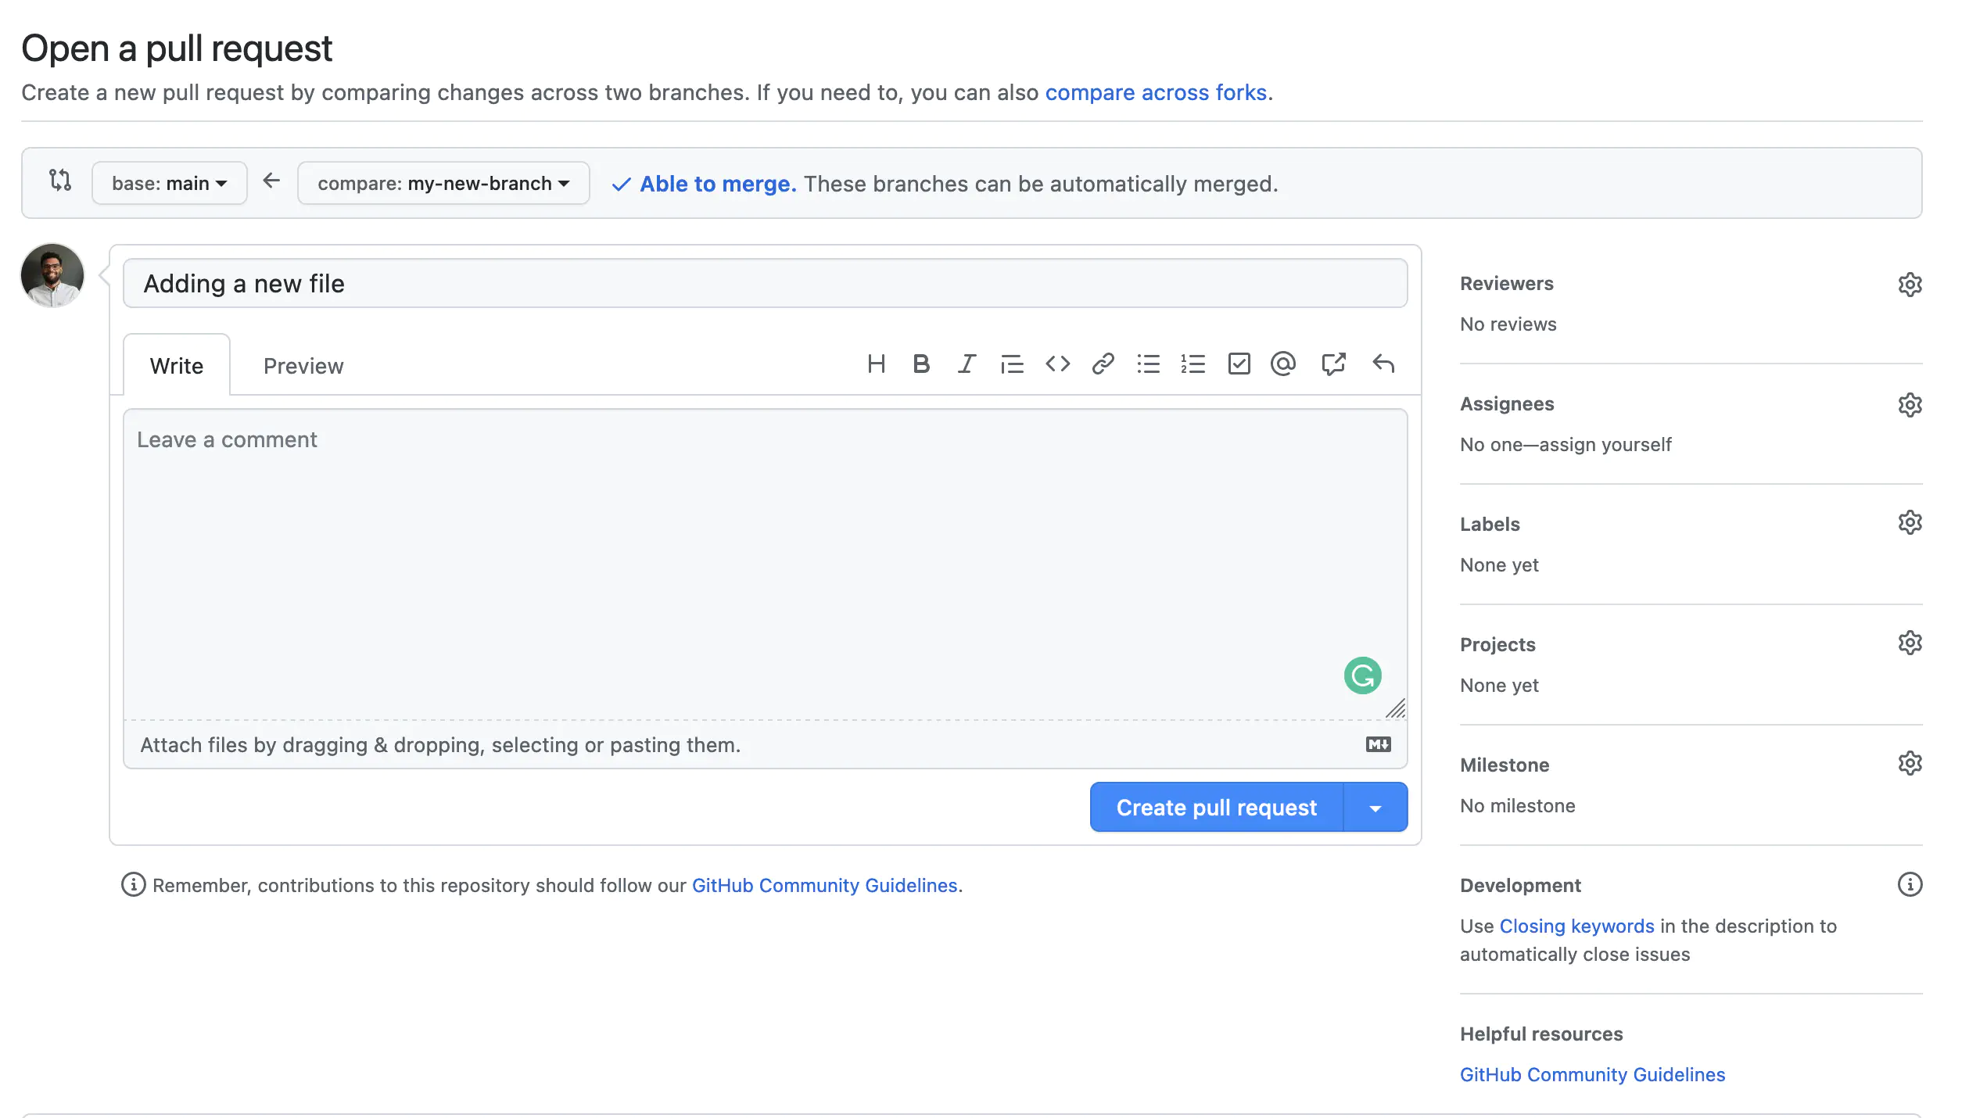Apply italic text formatting
1969x1118 pixels.
pyautogui.click(x=967, y=364)
